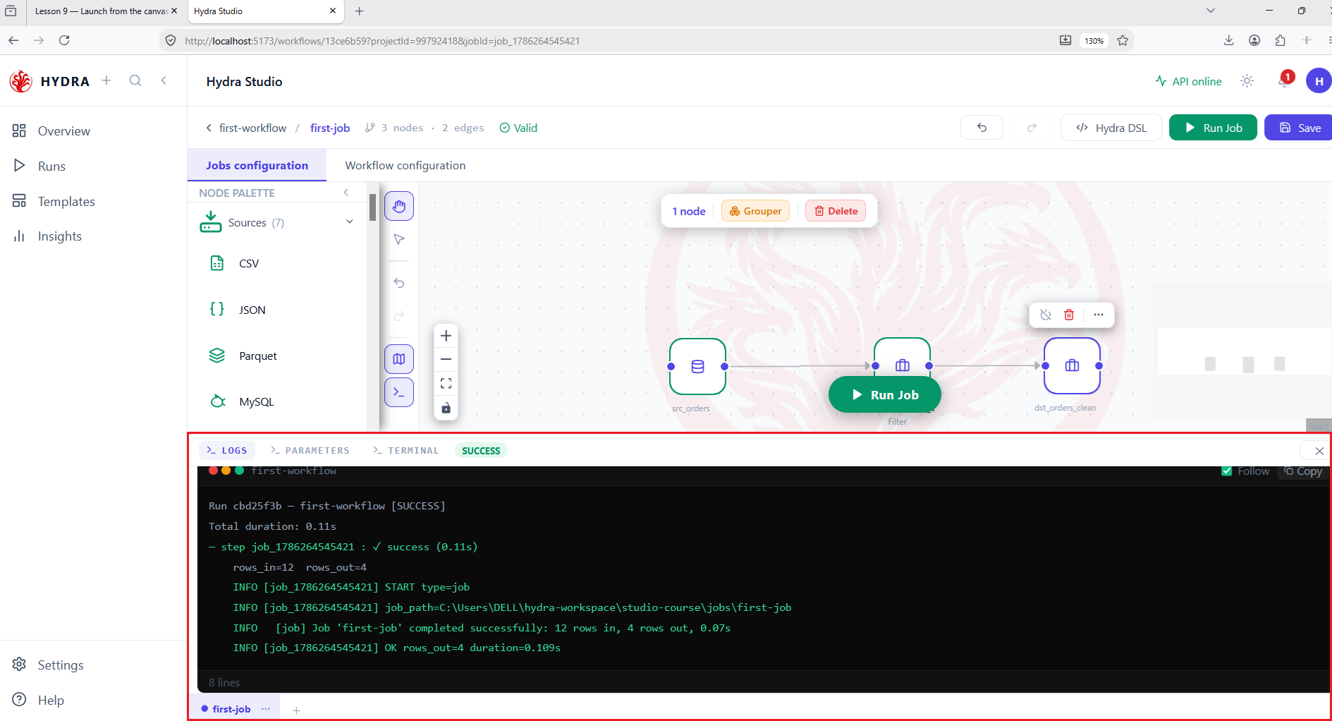Copy the log output
The image size is (1332, 721).
click(x=1303, y=471)
